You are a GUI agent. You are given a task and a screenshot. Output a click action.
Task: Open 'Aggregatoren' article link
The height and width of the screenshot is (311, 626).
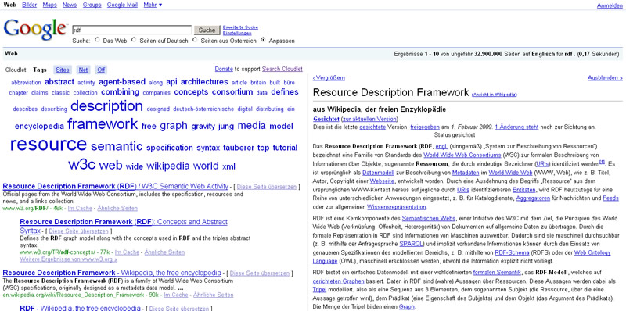tap(533, 198)
